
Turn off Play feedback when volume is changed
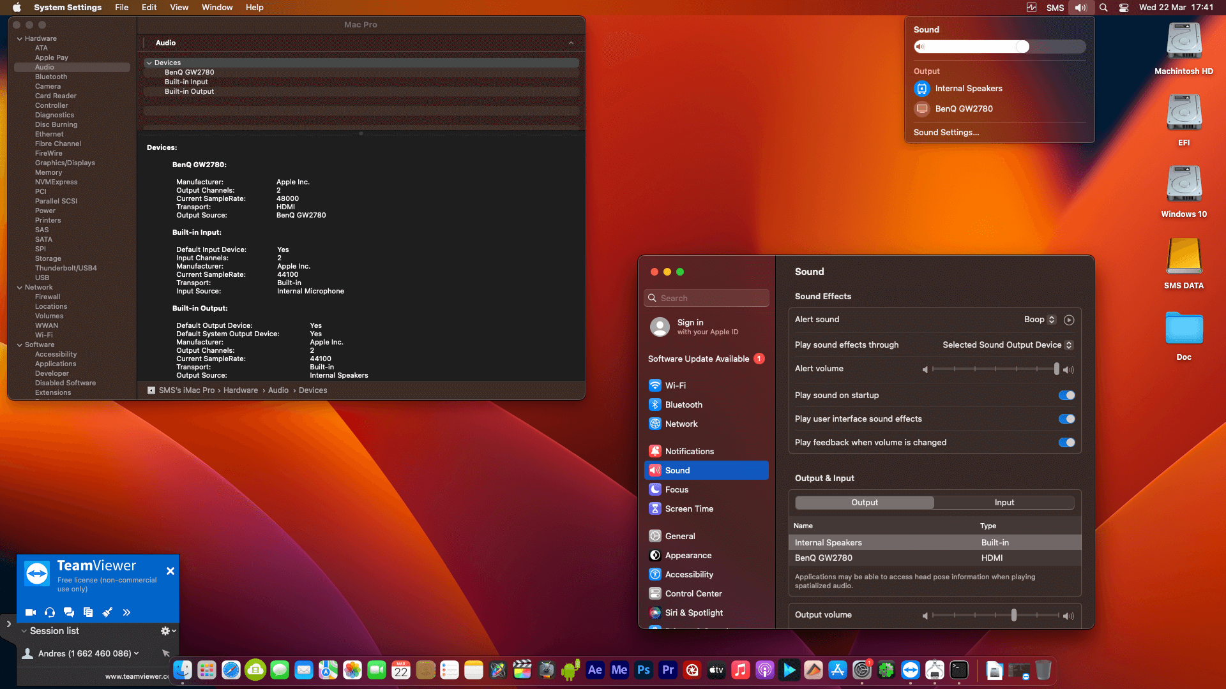pos(1066,442)
